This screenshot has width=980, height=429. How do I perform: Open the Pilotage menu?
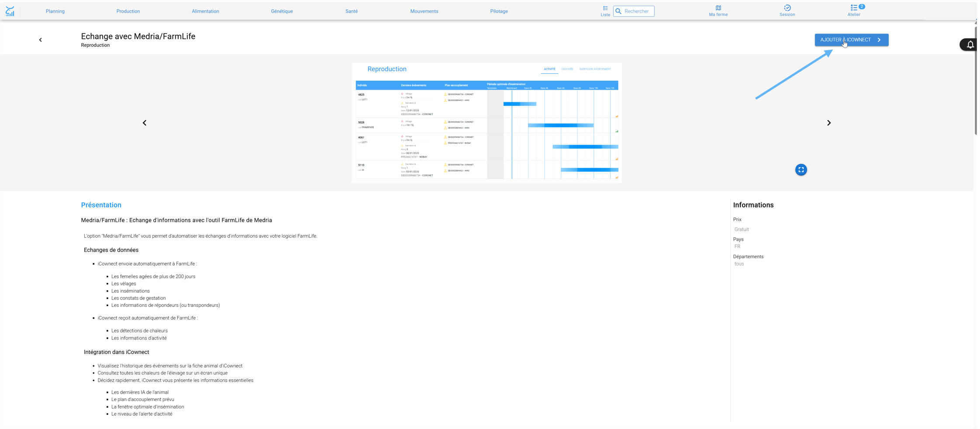(x=499, y=11)
